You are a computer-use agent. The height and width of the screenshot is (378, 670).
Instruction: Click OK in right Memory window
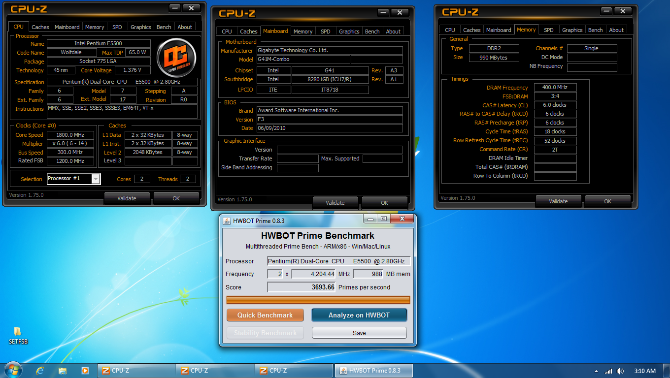(x=608, y=201)
